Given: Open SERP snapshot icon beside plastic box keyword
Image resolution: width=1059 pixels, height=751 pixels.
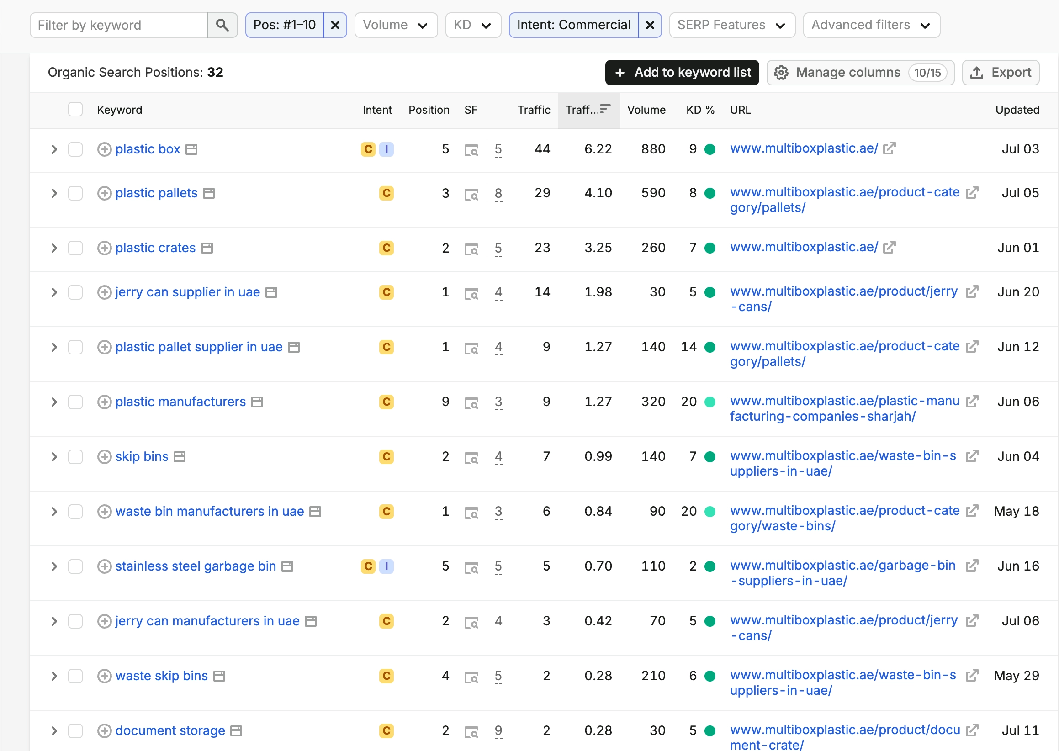Looking at the screenshot, I should pyautogui.click(x=191, y=149).
